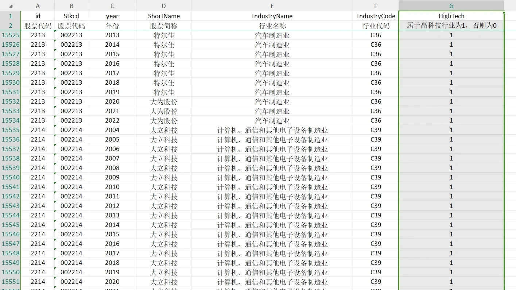Click '大为股份' in row 15532
516x290 pixels.
coord(164,101)
